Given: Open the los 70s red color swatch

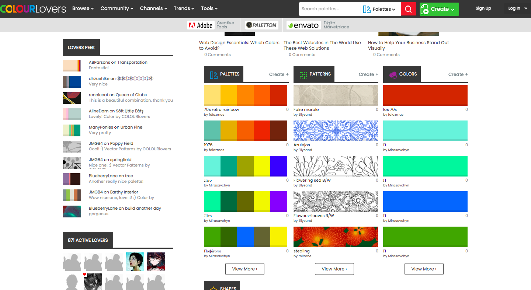Looking at the screenshot, I should [425, 95].
